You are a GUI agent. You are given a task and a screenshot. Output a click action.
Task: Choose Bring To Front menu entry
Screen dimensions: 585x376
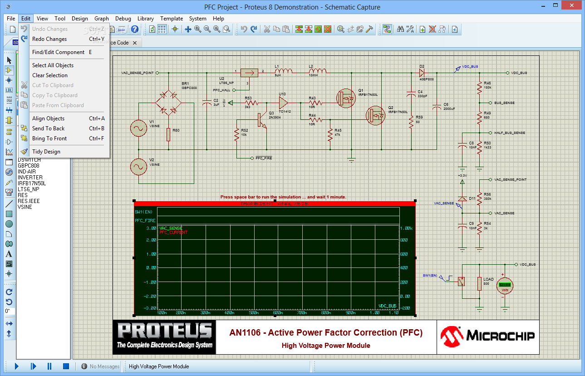64,139
